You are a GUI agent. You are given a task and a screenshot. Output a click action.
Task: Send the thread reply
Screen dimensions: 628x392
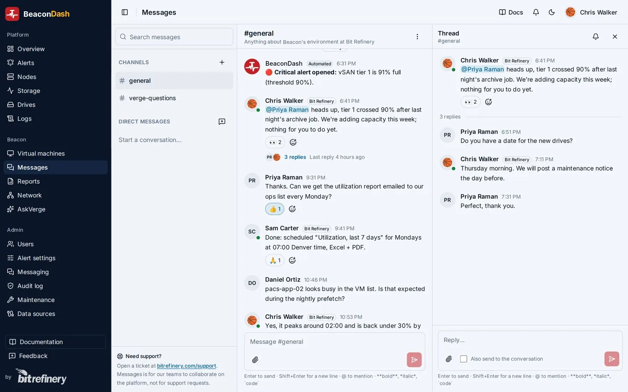tap(612, 359)
